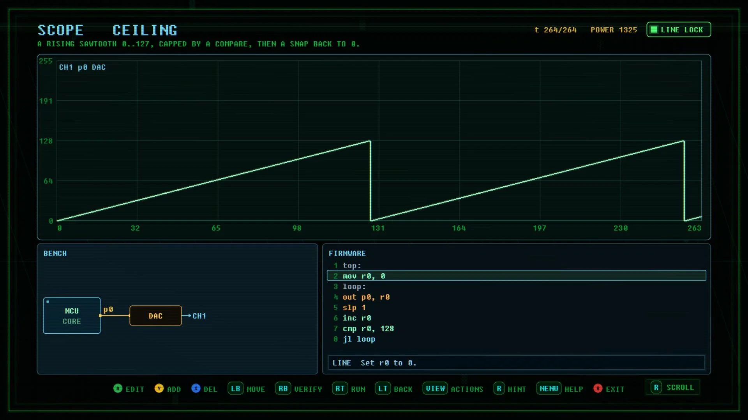Click the VIEW ACTIONS key icon
Image resolution: width=748 pixels, height=420 pixels.
[x=435, y=388]
